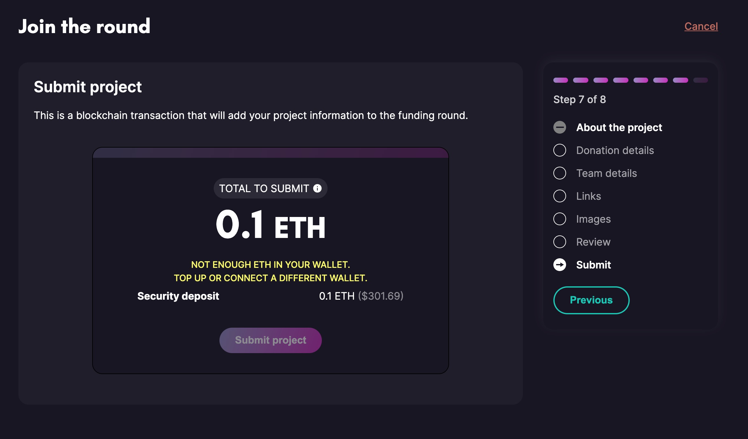Click the last unfilled progress bar segment
This screenshot has height=439, width=748.
tap(700, 80)
